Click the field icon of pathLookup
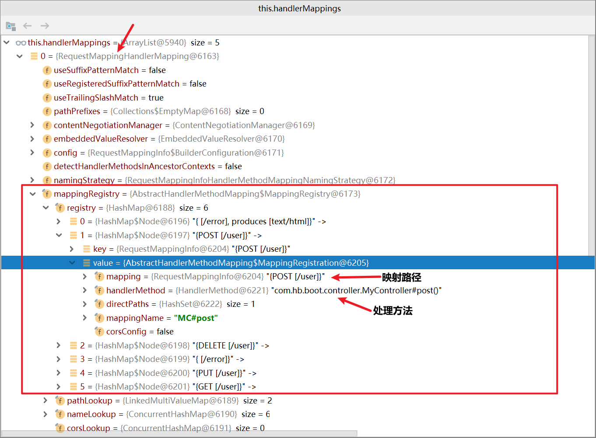The image size is (596, 438). (60, 400)
